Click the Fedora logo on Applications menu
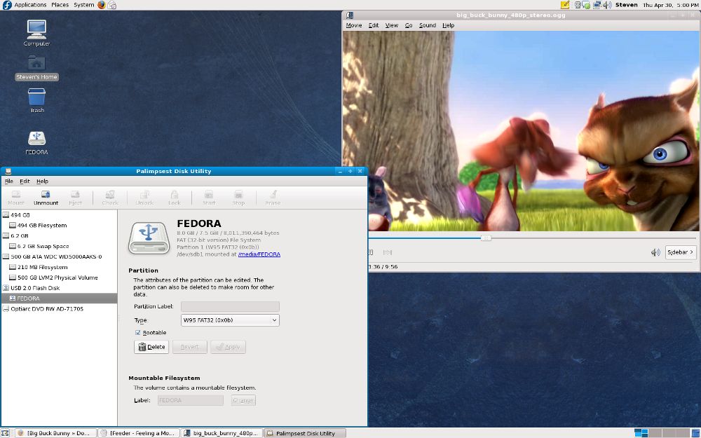Screen dimensions: 701x438 [7, 5]
